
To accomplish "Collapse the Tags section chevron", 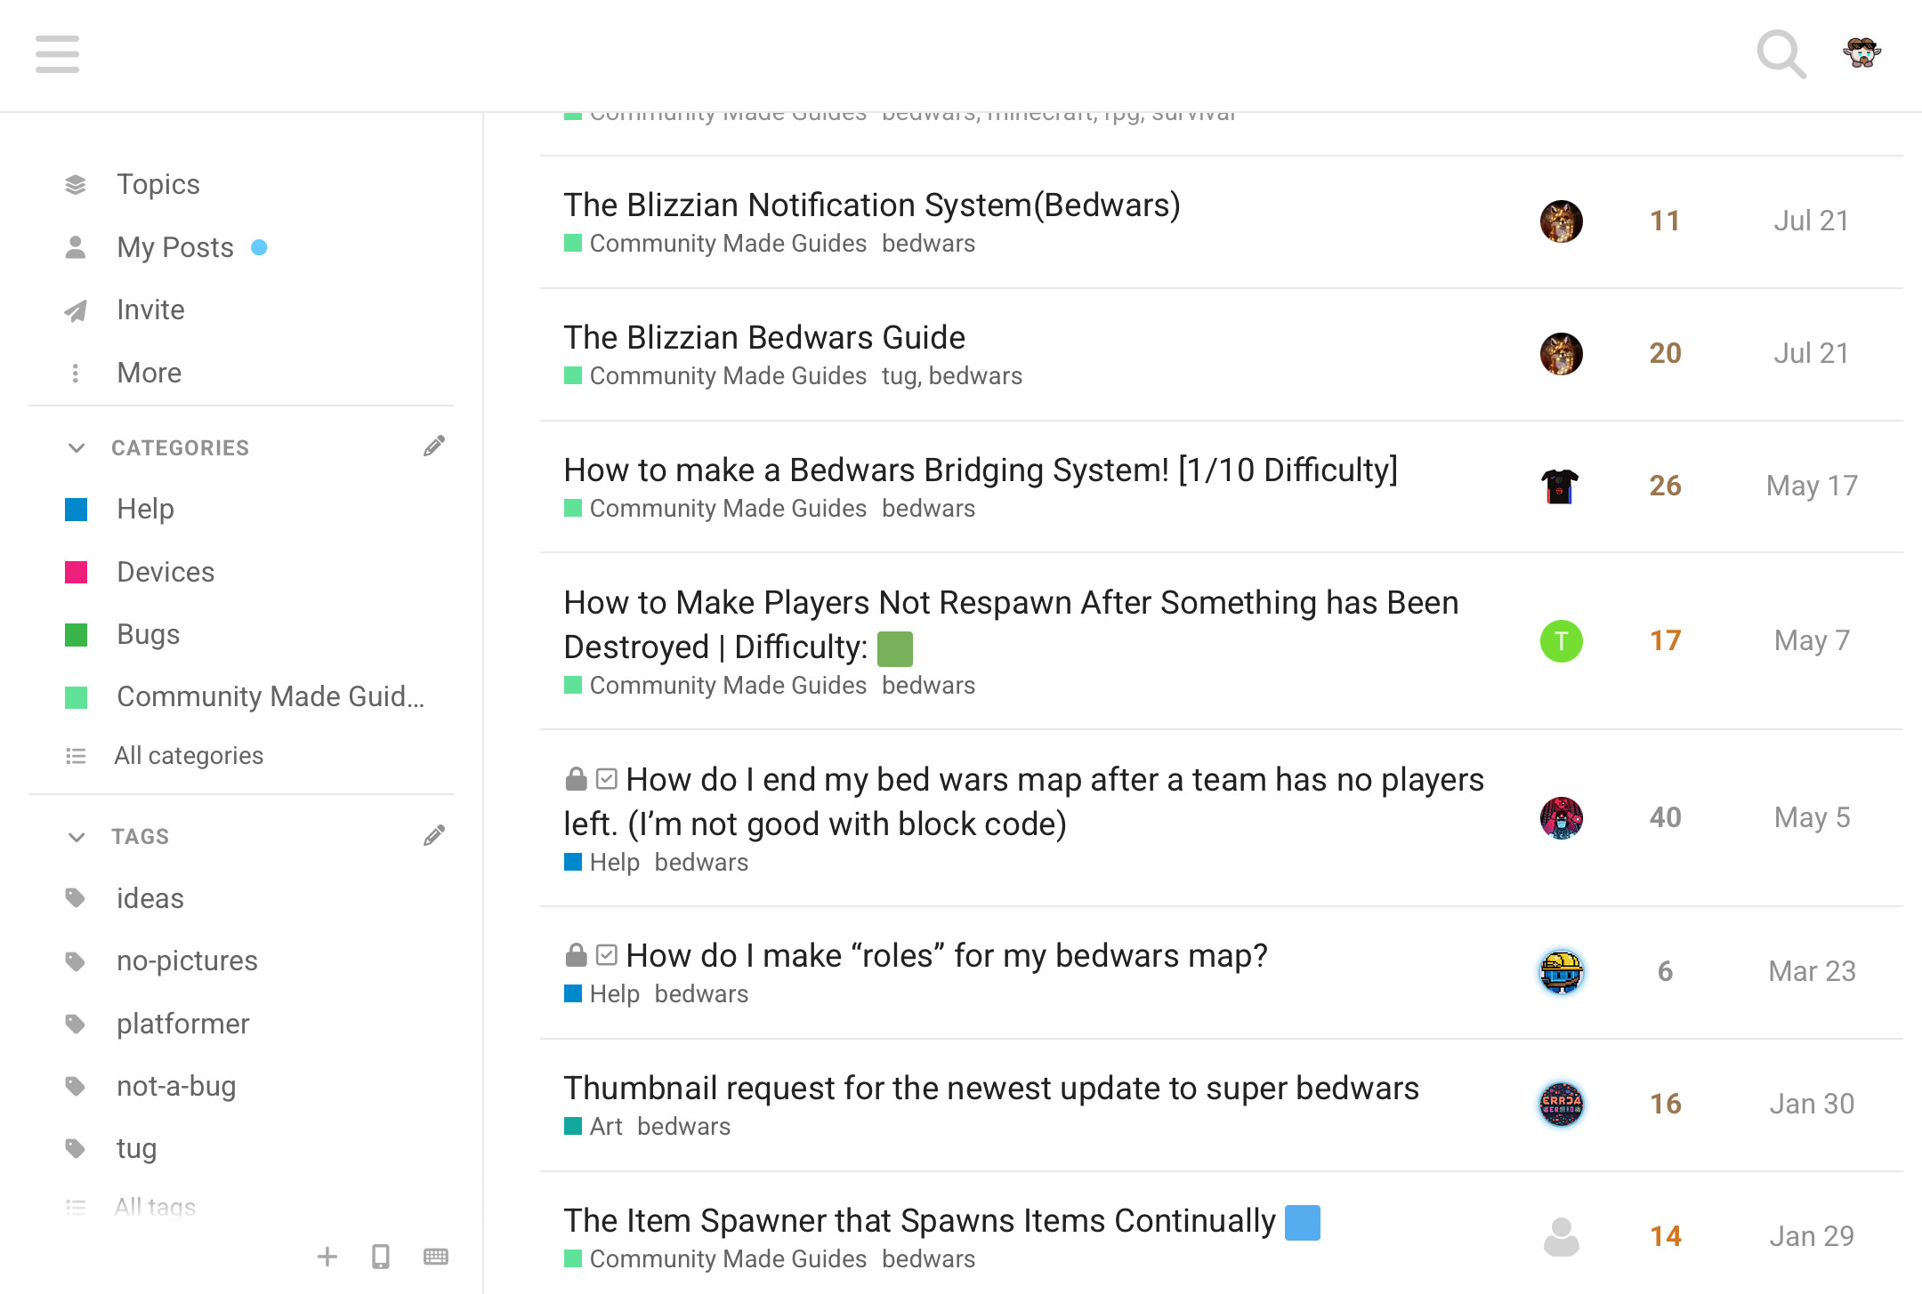I will click(x=77, y=837).
